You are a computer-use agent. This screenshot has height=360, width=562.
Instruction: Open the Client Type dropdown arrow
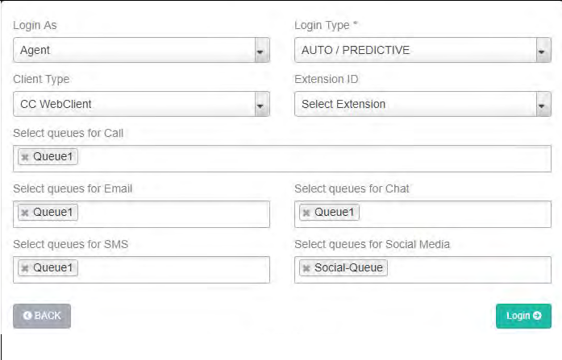[260, 104]
